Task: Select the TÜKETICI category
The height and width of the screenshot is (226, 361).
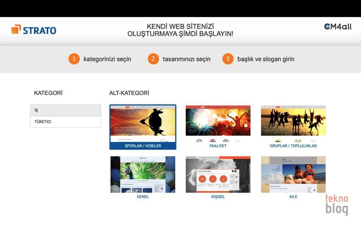Action: tap(66, 121)
